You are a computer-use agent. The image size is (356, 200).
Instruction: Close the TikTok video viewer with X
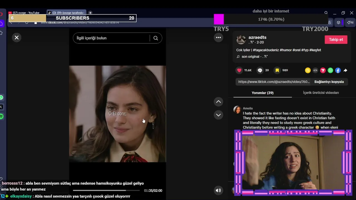pyautogui.click(x=17, y=37)
